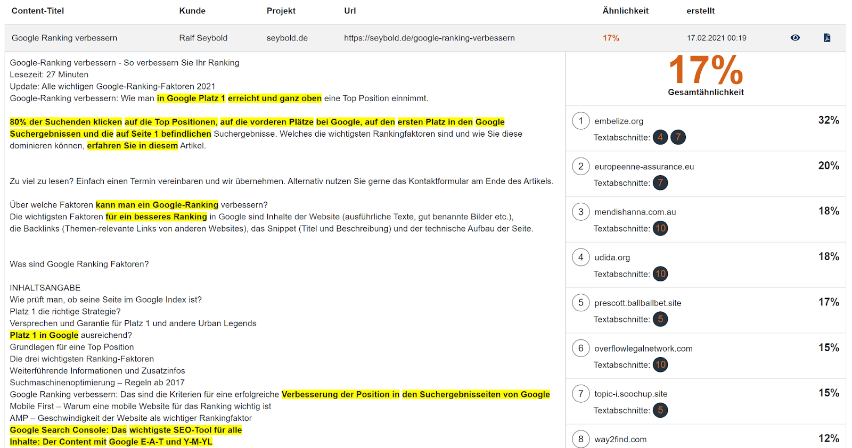Select the number 5 source circle
Viewport: 852px width, 448px height.
point(581,303)
